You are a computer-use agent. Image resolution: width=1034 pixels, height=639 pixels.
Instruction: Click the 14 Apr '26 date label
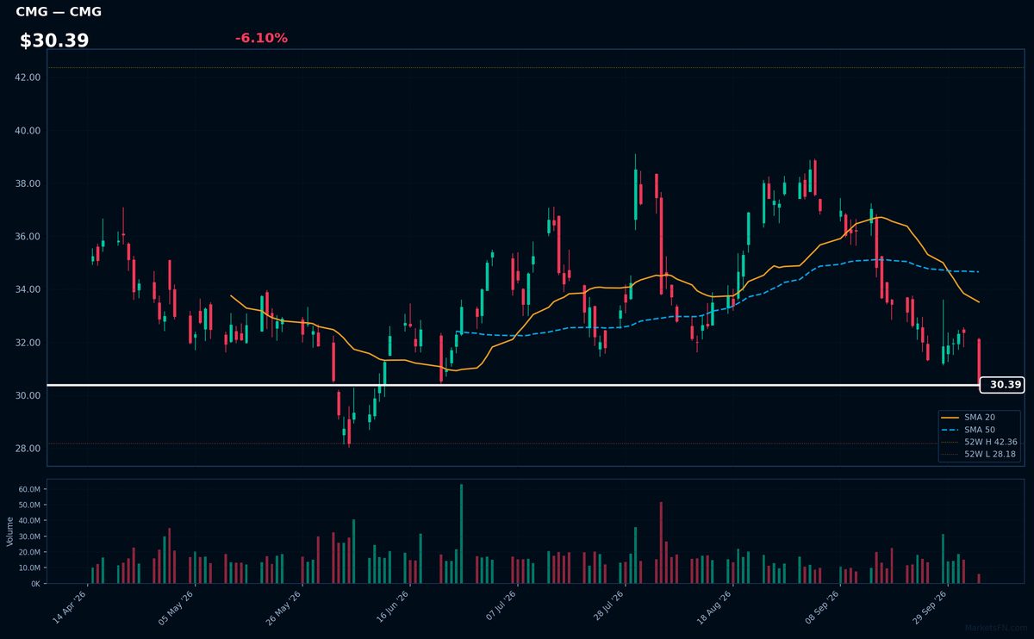coord(71,606)
